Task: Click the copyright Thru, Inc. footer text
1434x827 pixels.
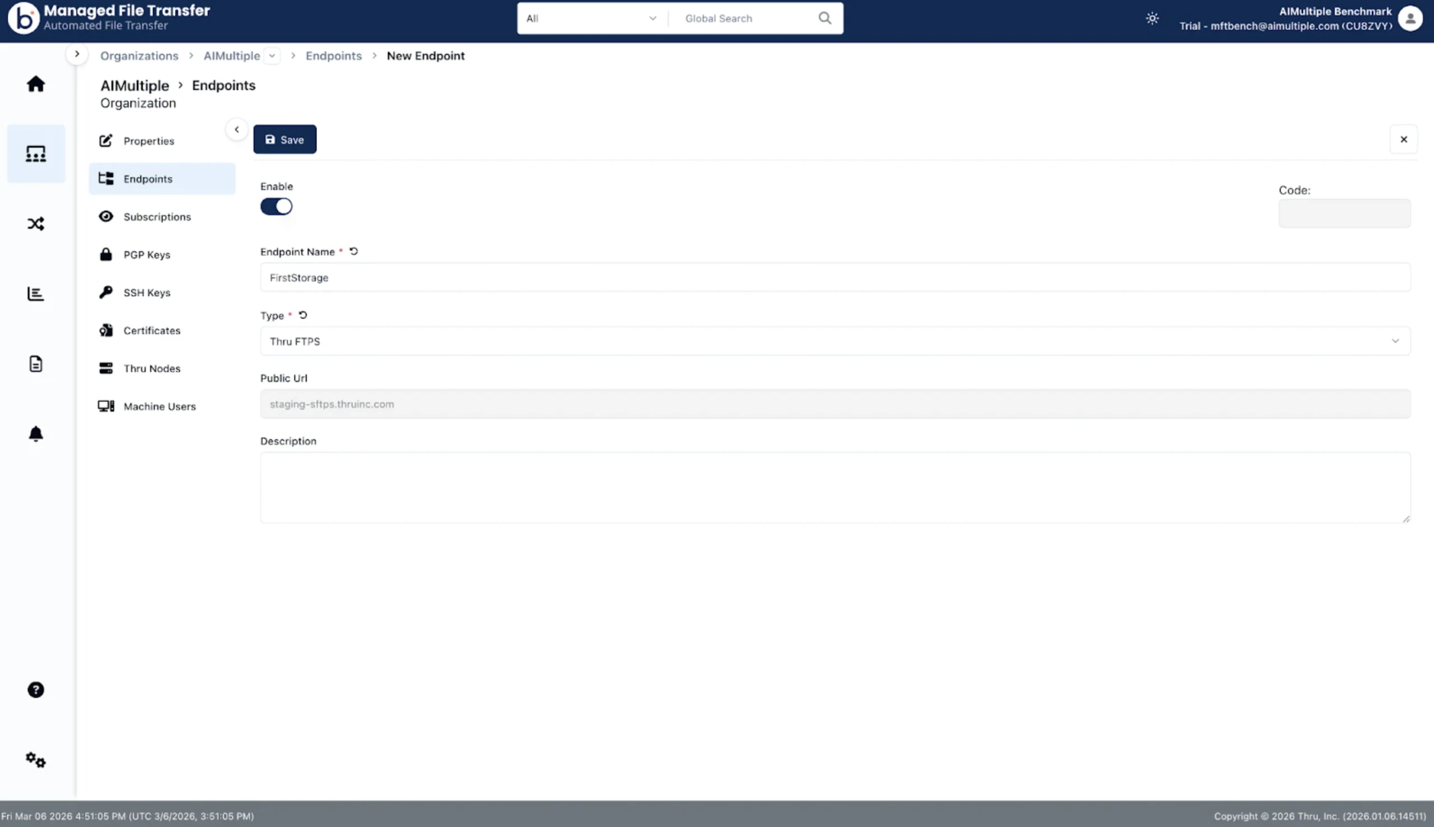Action: pos(1320,816)
